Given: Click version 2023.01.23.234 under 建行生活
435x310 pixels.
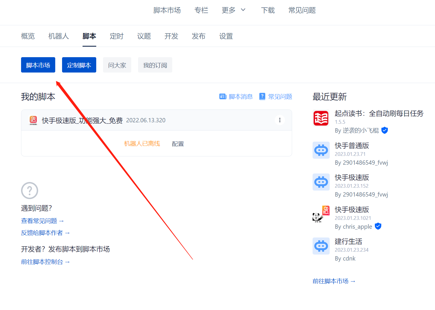Looking at the screenshot, I should 352,250.
